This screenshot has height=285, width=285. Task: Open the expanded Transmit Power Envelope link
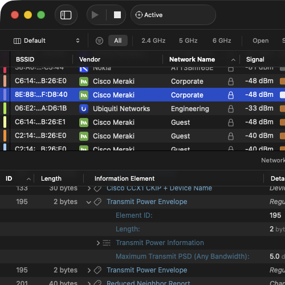(147, 202)
